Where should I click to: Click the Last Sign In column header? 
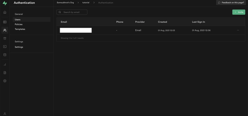[198, 22]
